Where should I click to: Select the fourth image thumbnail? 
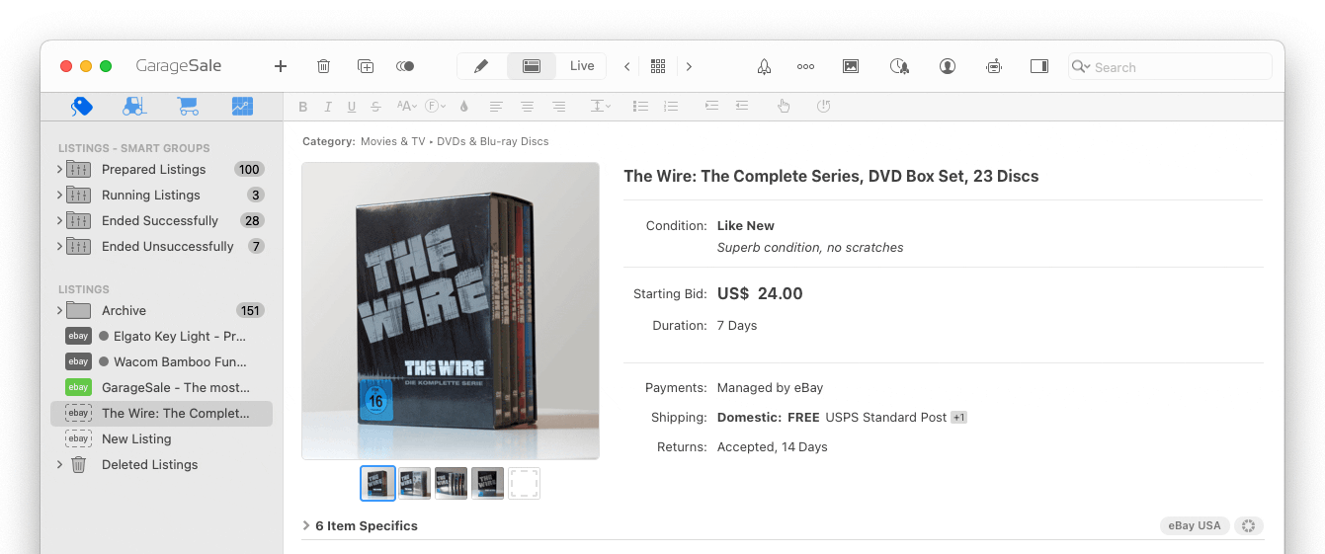(x=488, y=484)
